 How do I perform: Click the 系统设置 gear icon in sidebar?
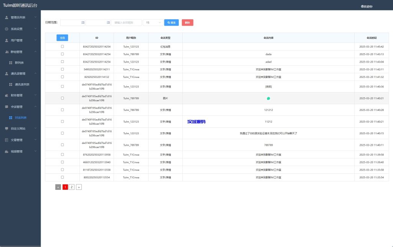coord(7,29)
